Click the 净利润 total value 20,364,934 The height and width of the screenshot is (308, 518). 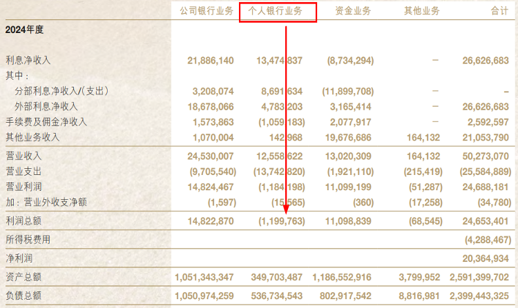click(486, 258)
